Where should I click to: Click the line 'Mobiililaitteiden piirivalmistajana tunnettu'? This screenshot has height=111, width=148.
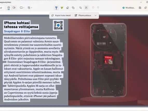30,38
